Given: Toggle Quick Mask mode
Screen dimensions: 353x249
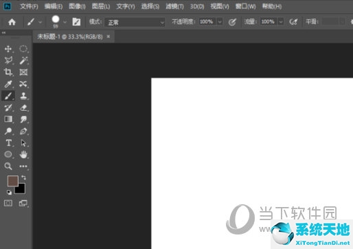Looking at the screenshot, I should [8, 203].
